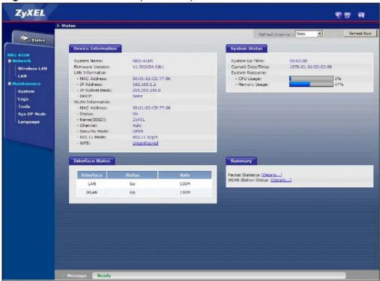Click the Device Information panel header
The image size is (380, 281).
95,48
